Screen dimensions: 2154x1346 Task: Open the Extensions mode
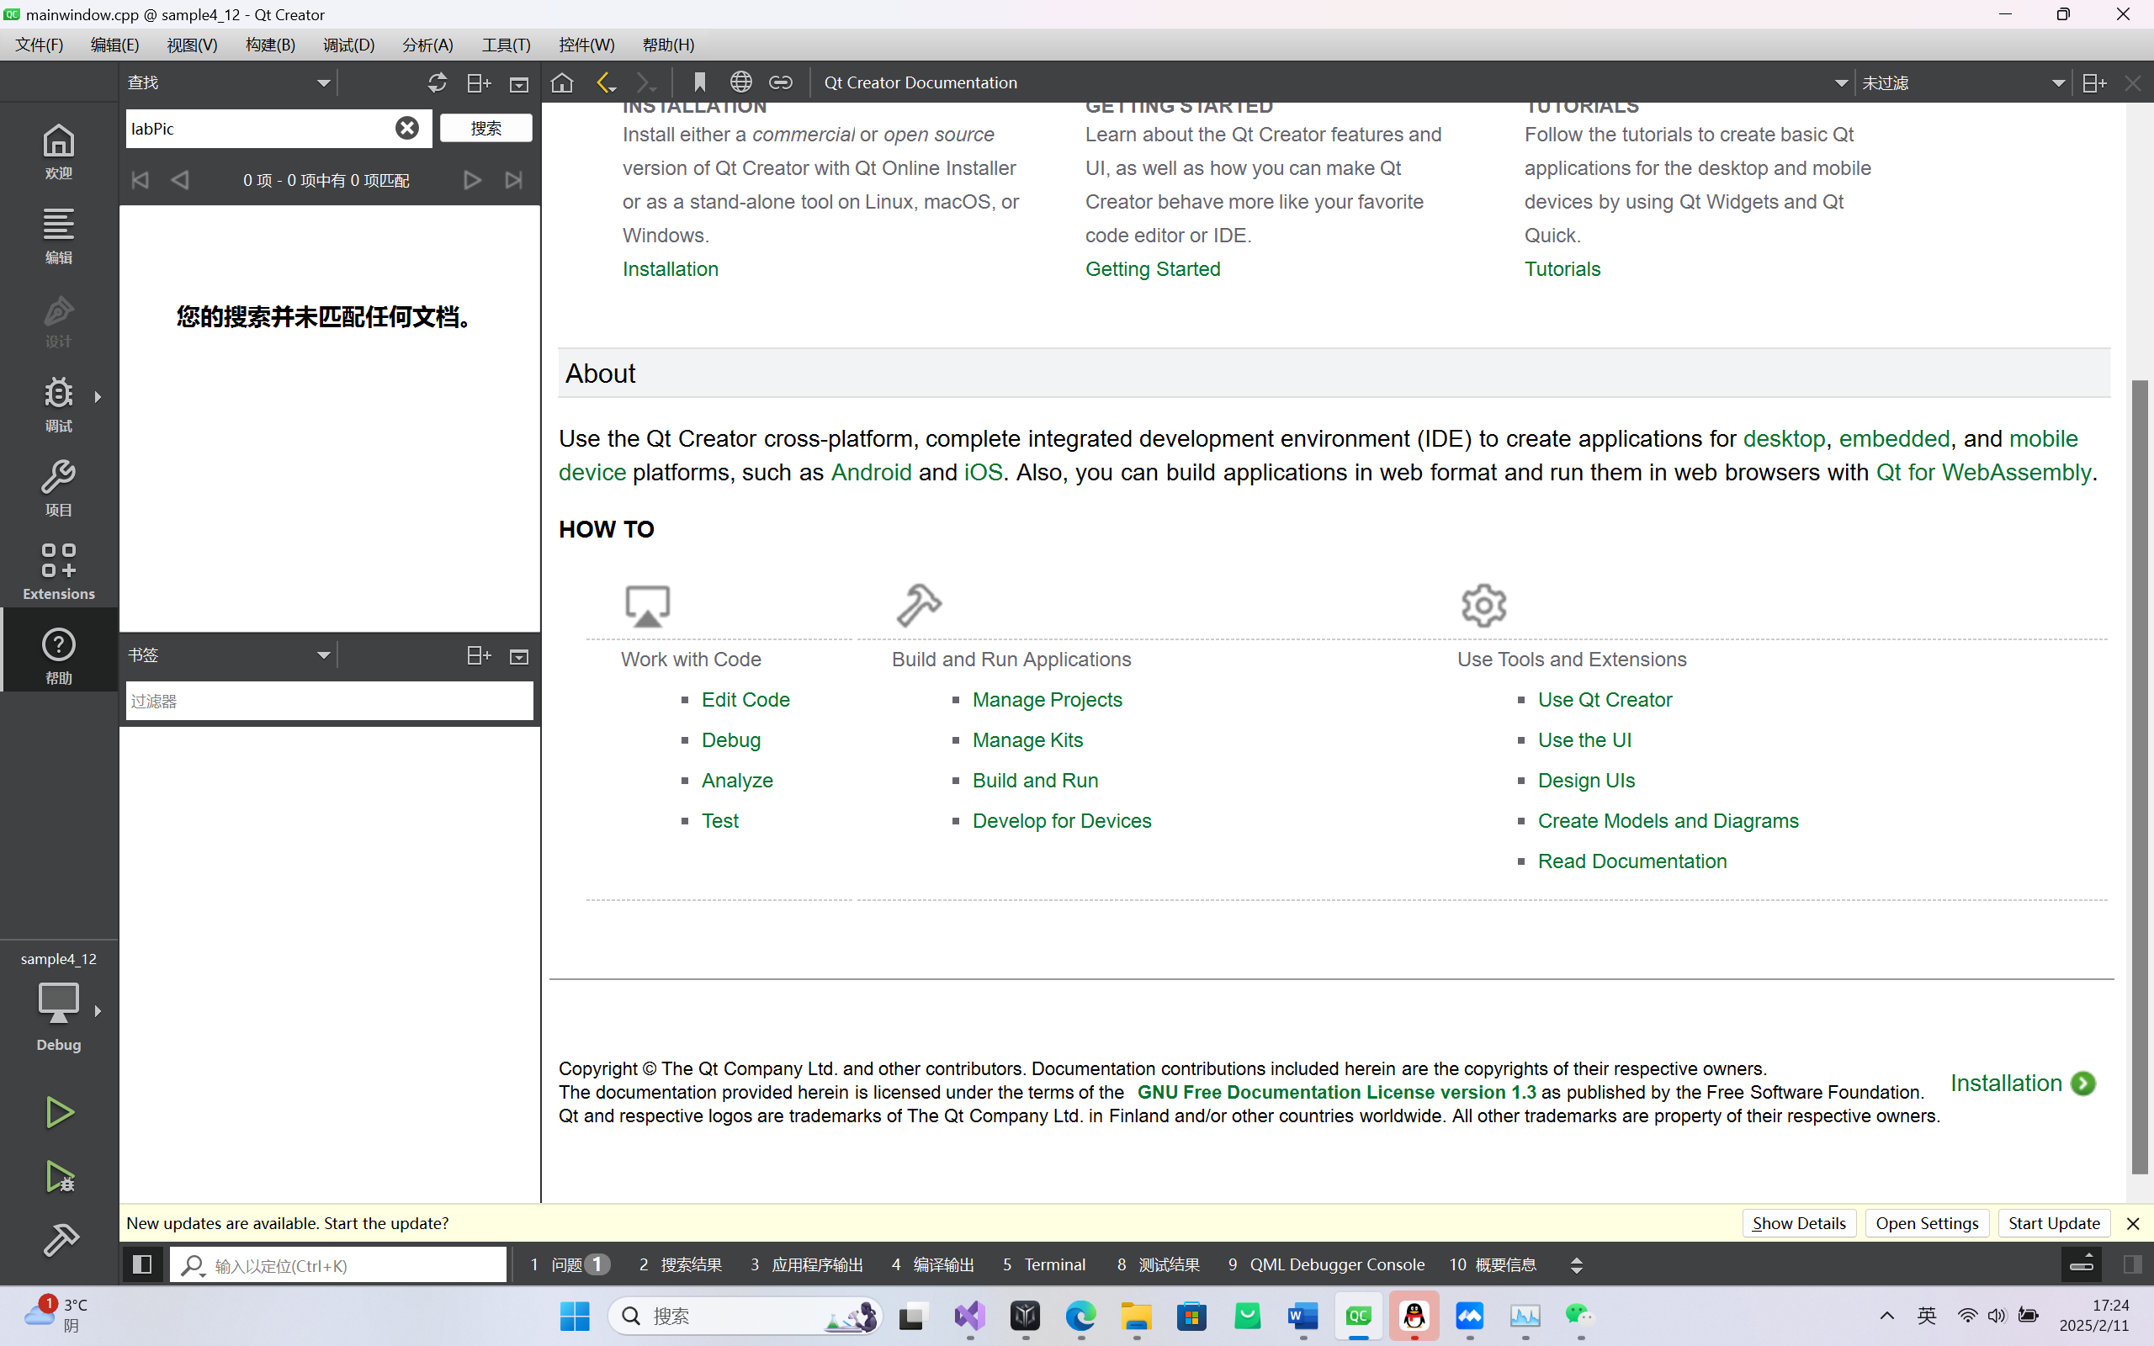point(59,571)
